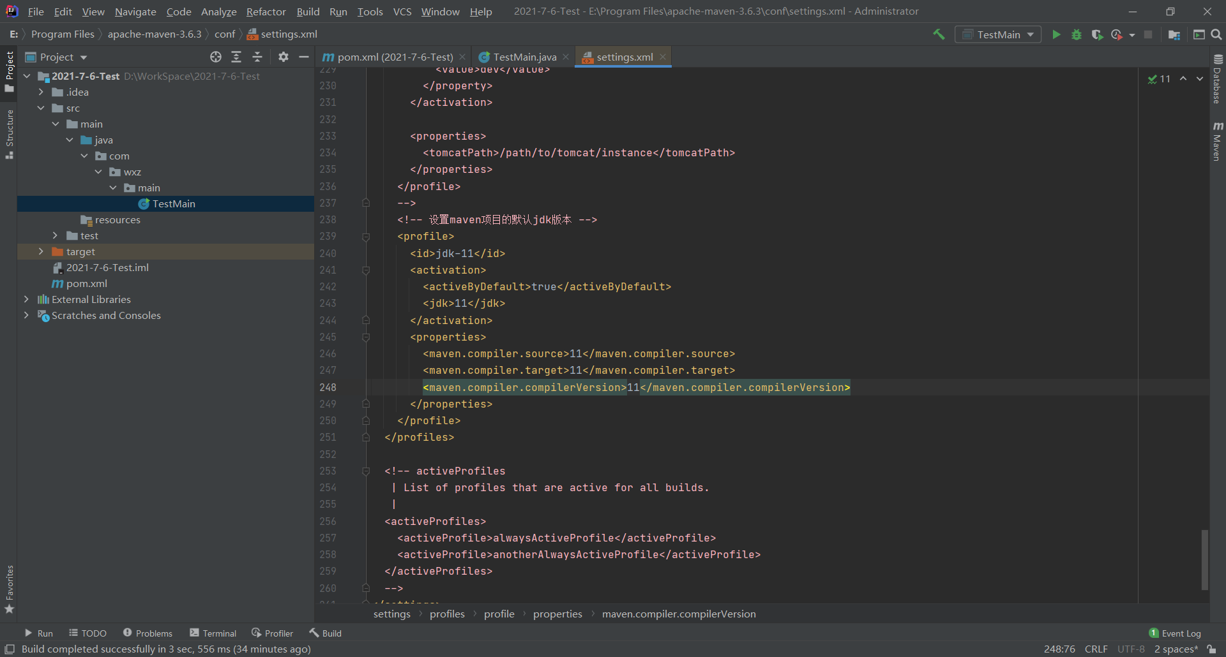Screen dimensions: 1226x657
Task: Click the 248:76 caret position widget
Action: (1059, 649)
